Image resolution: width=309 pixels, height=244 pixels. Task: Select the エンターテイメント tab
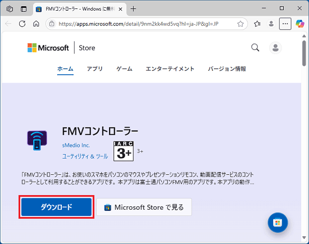point(170,69)
